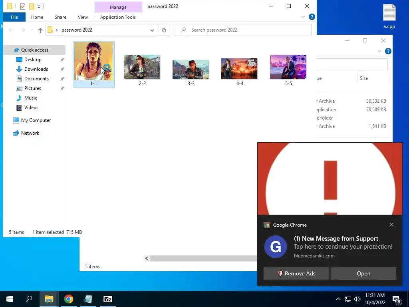Screen dimensions: 409x307
Task: Select the 78,589 KB application row
Action: [x=352, y=110]
